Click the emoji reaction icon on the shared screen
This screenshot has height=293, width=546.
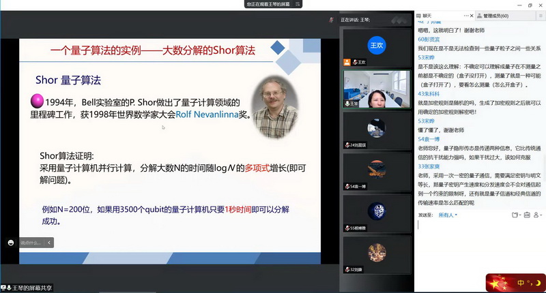tap(11, 242)
